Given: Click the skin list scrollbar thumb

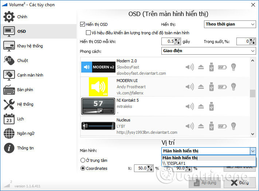Looking at the screenshot, I should tap(252, 94).
